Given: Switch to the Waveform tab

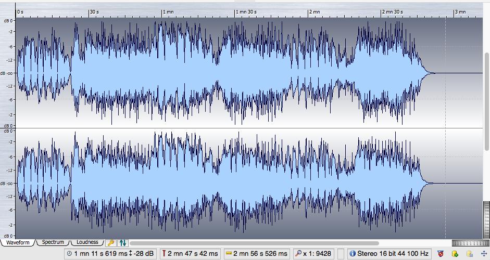Looking at the screenshot, I should click(18, 242).
